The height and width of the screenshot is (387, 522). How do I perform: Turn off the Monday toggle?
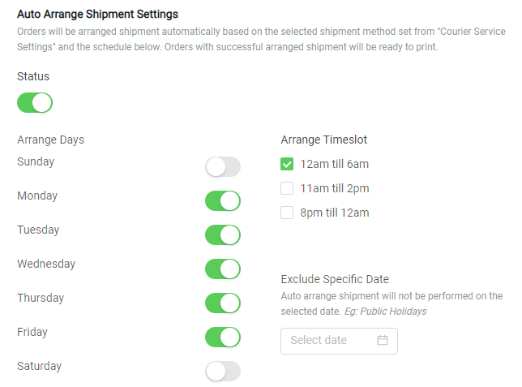coord(223,200)
